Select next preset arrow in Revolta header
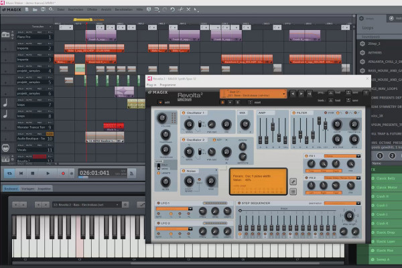This screenshot has height=268, width=402. (301, 94)
